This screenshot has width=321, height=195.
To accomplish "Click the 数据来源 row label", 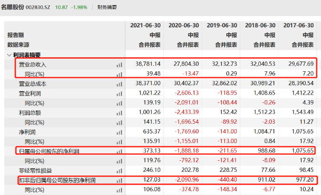I will [18, 45].
